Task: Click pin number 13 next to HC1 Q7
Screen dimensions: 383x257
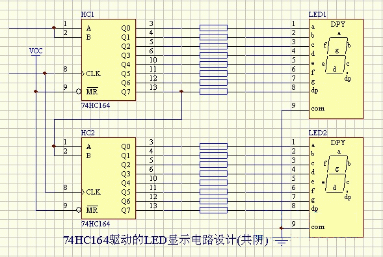Action: click(x=153, y=87)
